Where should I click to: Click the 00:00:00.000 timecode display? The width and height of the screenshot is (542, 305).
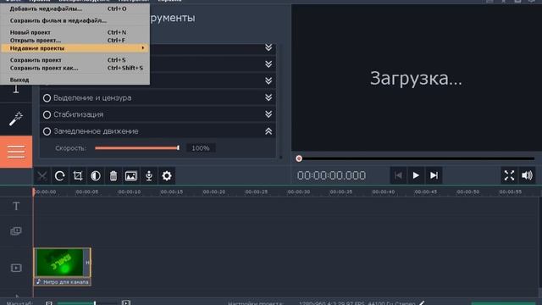[331, 175]
